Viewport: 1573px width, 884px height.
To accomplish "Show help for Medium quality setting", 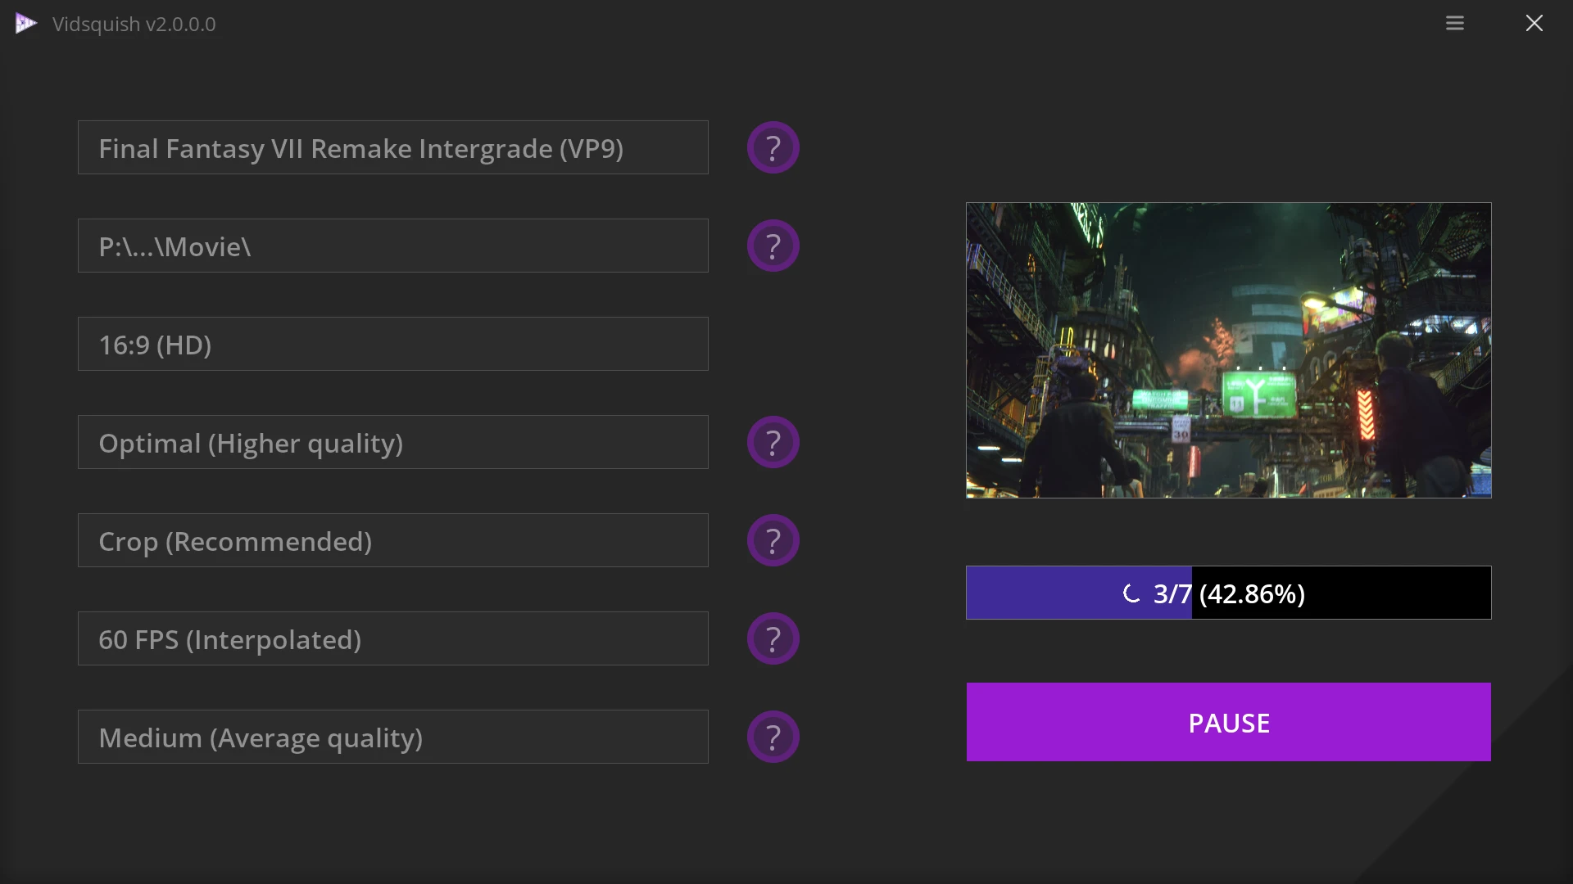I will coord(773,737).
